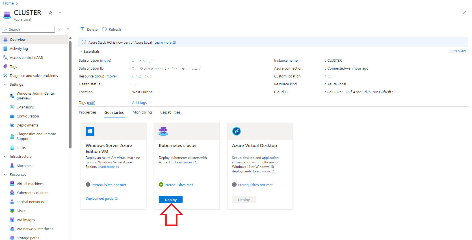Click the Access control (IAM) icon
472x240 pixels.
pos(5,57)
